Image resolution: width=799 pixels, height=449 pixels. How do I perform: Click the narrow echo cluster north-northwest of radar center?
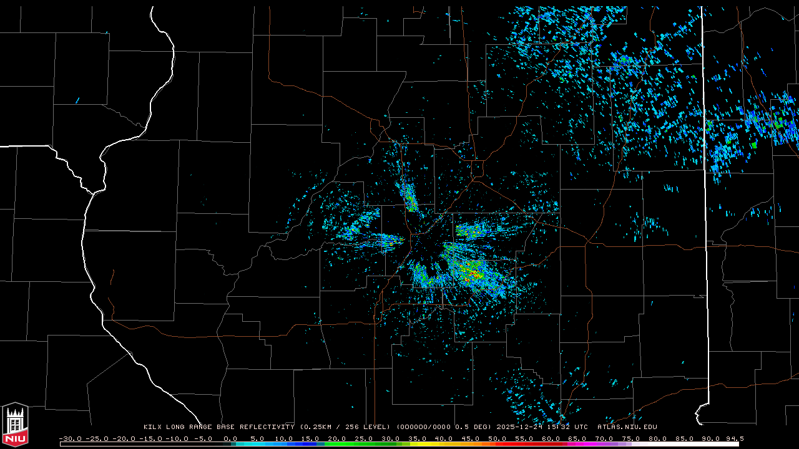click(410, 198)
